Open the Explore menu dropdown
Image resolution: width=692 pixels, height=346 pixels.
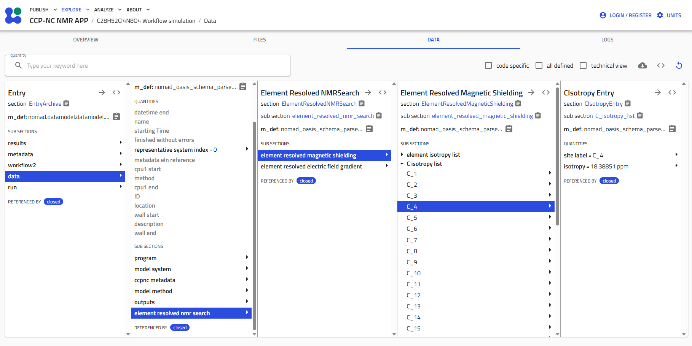pyautogui.click(x=75, y=10)
